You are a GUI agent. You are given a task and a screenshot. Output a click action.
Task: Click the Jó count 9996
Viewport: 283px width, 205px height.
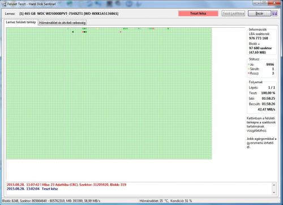point(270,65)
